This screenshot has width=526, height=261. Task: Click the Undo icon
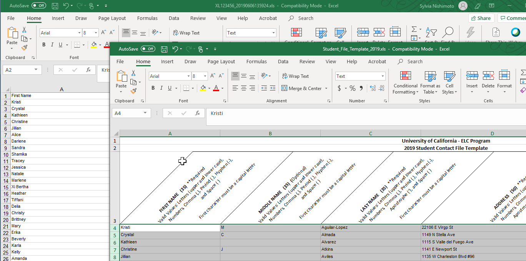pos(176,49)
